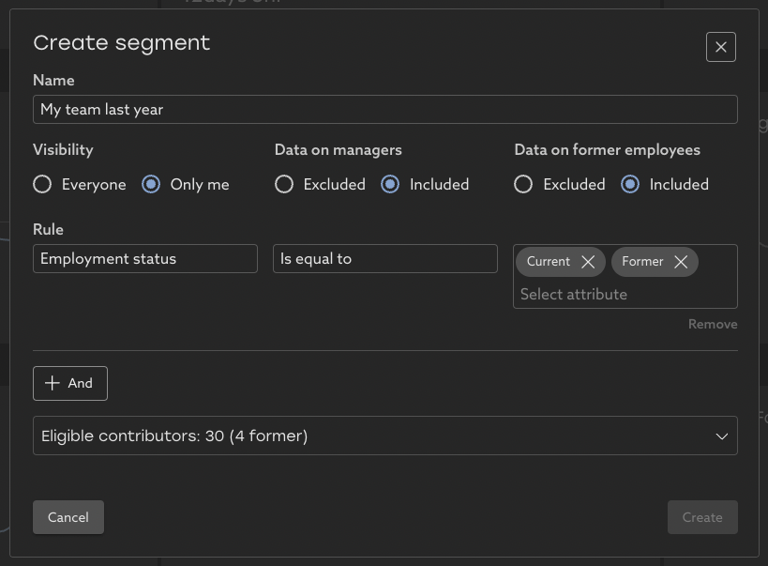768x566 pixels.
Task: Open the Employment status rule dropdown
Action: 145,259
